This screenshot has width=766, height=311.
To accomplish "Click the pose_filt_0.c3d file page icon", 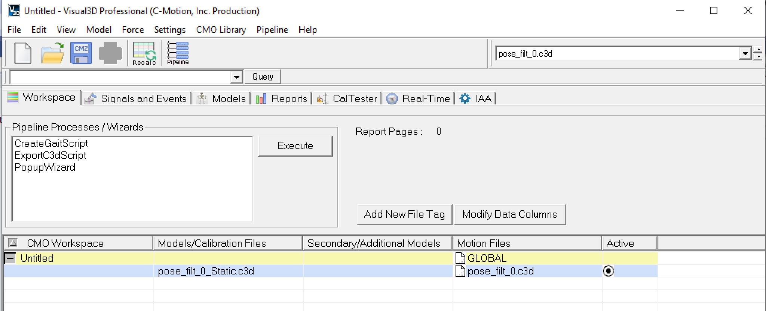I will tap(460, 271).
